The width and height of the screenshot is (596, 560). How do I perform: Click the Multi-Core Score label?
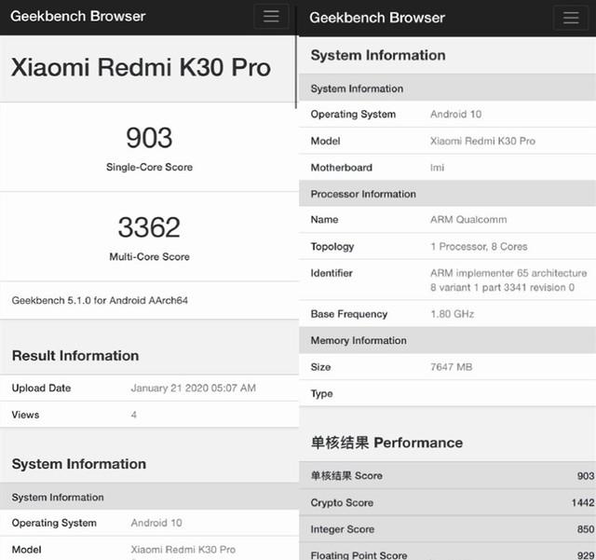pos(149,257)
